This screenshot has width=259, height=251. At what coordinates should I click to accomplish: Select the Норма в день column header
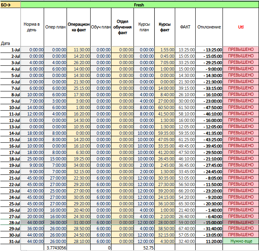point(32,27)
